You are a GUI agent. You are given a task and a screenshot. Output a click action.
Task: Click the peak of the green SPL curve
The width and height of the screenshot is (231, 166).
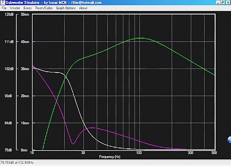[x=141, y=38]
